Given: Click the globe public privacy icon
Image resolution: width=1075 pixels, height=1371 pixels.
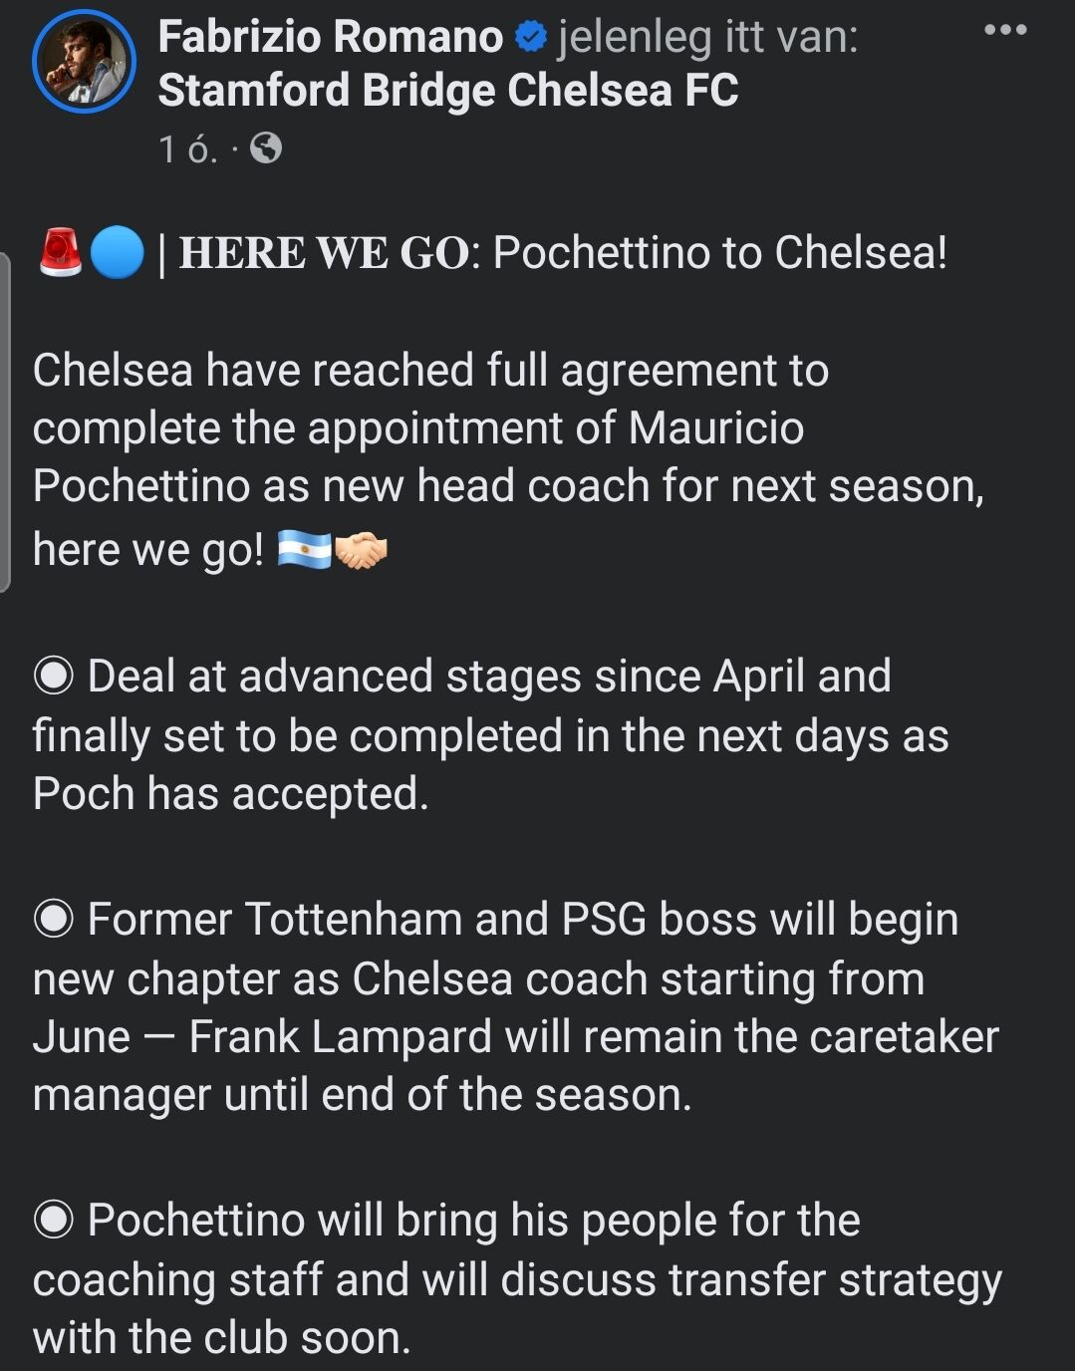Looking at the screenshot, I should (x=265, y=148).
